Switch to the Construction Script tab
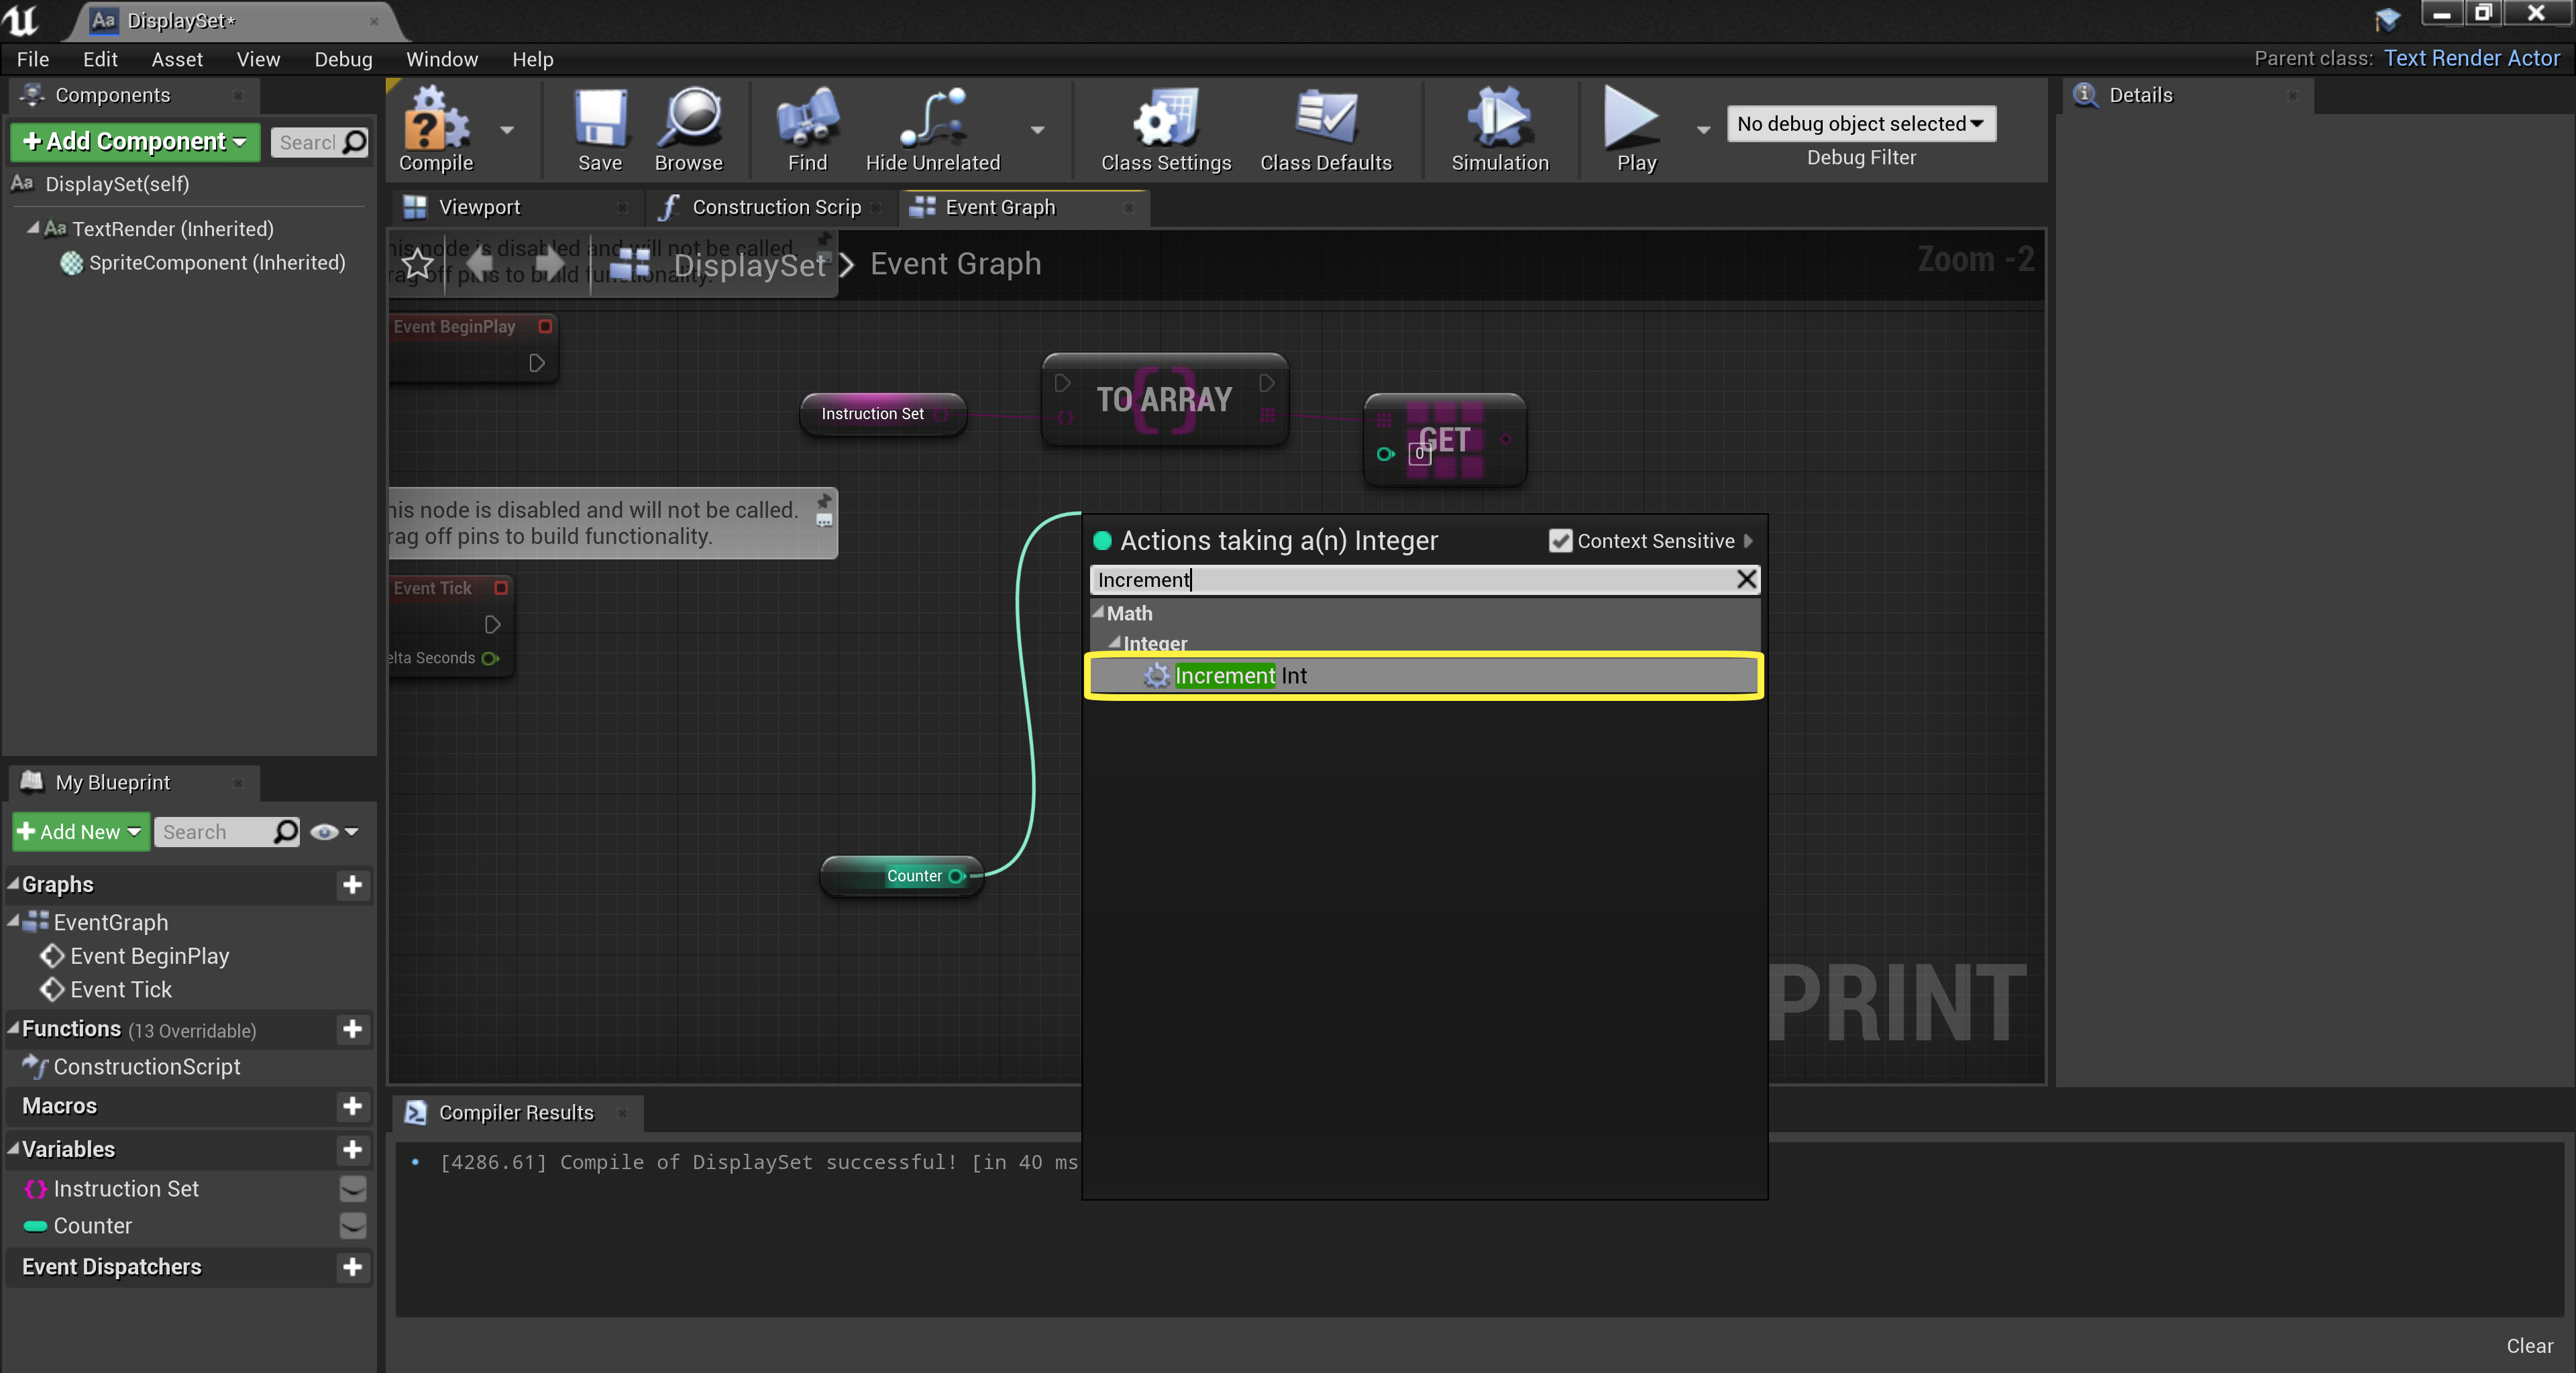The width and height of the screenshot is (2576, 1373). 774,207
